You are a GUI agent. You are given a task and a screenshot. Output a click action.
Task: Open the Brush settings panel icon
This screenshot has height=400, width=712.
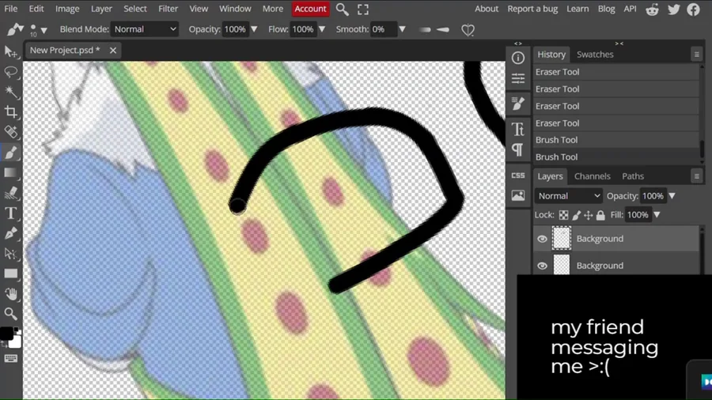coord(518,104)
